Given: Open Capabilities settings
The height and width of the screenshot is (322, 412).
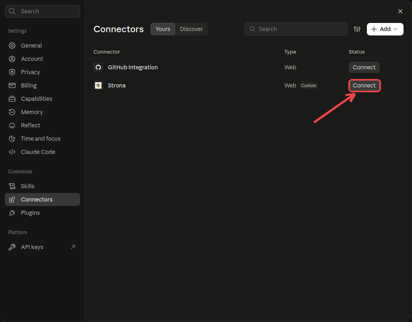Looking at the screenshot, I should coord(43,99).
